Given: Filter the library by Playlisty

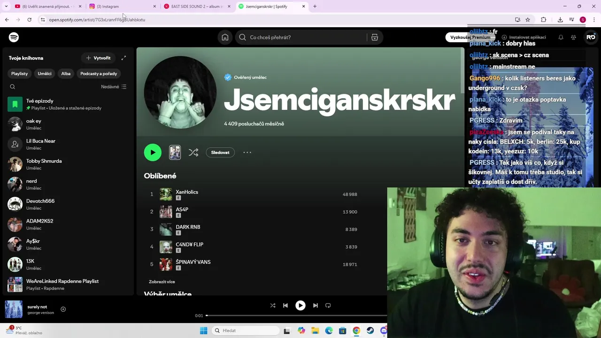Looking at the screenshot, I should 20,73.
